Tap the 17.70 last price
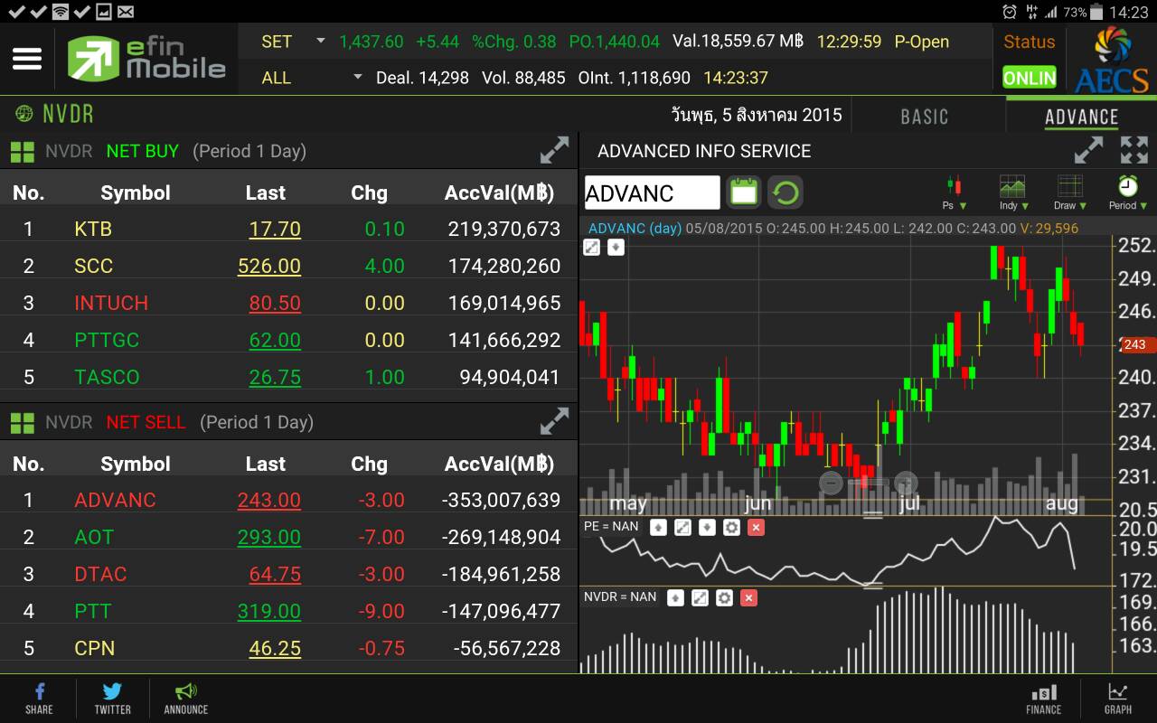The image size is (1157, 723). coord(275,230)
